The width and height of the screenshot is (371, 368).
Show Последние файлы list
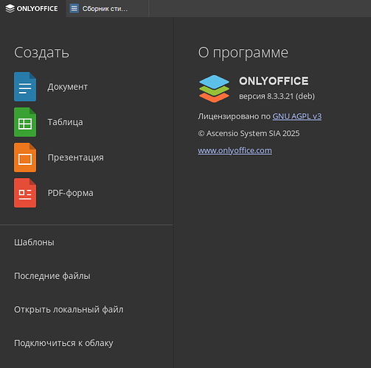(52, 276)
